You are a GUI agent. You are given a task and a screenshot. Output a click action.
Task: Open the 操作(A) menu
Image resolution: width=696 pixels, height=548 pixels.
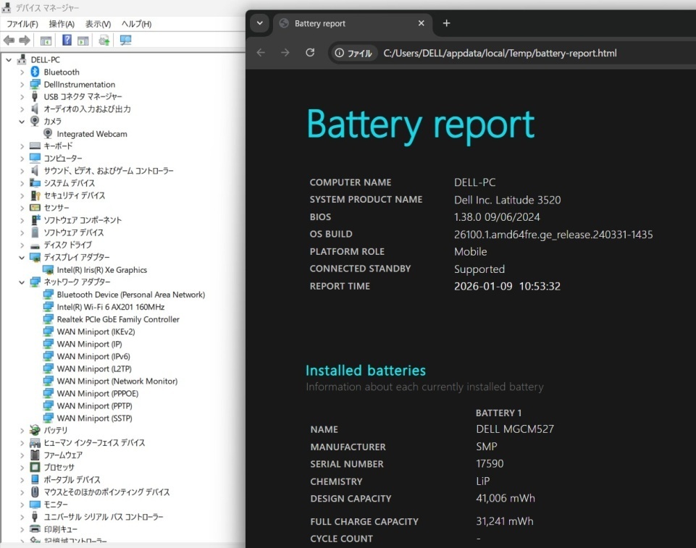[x=61, y=24]
